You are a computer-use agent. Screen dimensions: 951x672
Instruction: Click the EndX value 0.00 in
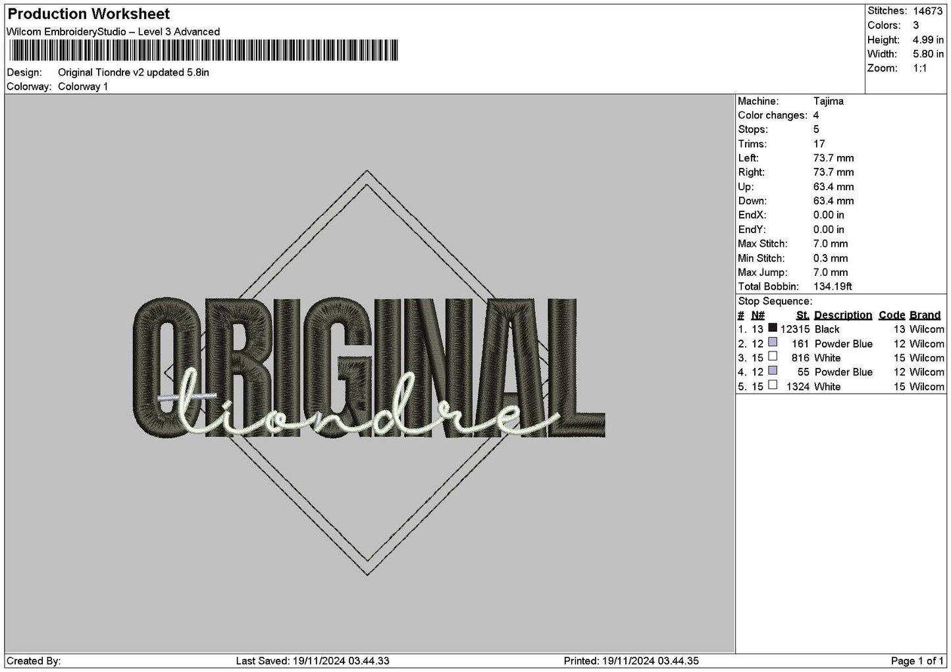[x=829, y=215]
